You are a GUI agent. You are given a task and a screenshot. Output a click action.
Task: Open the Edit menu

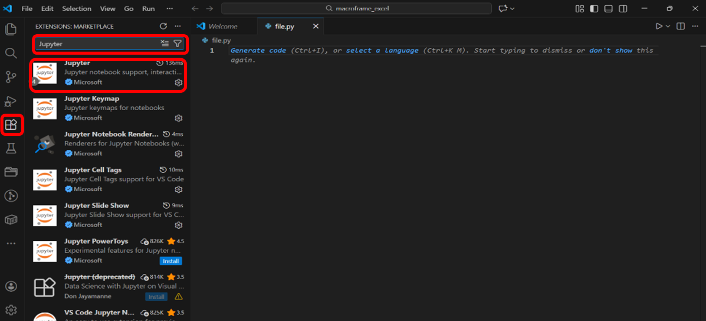47,8
